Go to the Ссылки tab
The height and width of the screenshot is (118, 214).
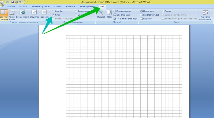(58, 6)
